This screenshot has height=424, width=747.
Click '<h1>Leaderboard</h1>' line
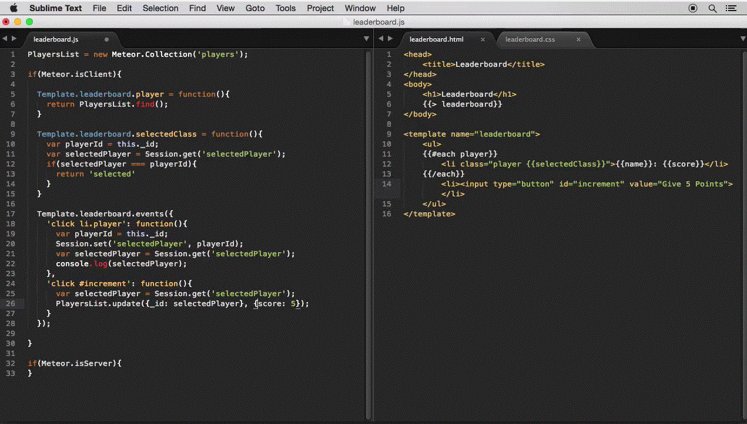470,94
